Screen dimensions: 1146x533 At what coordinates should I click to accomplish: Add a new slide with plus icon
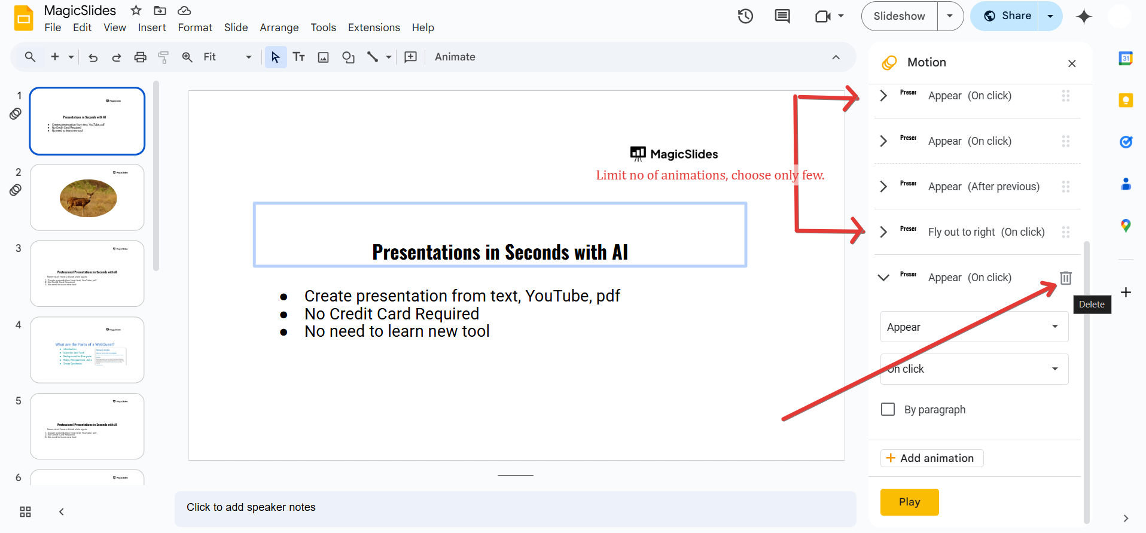click(55, 57)
